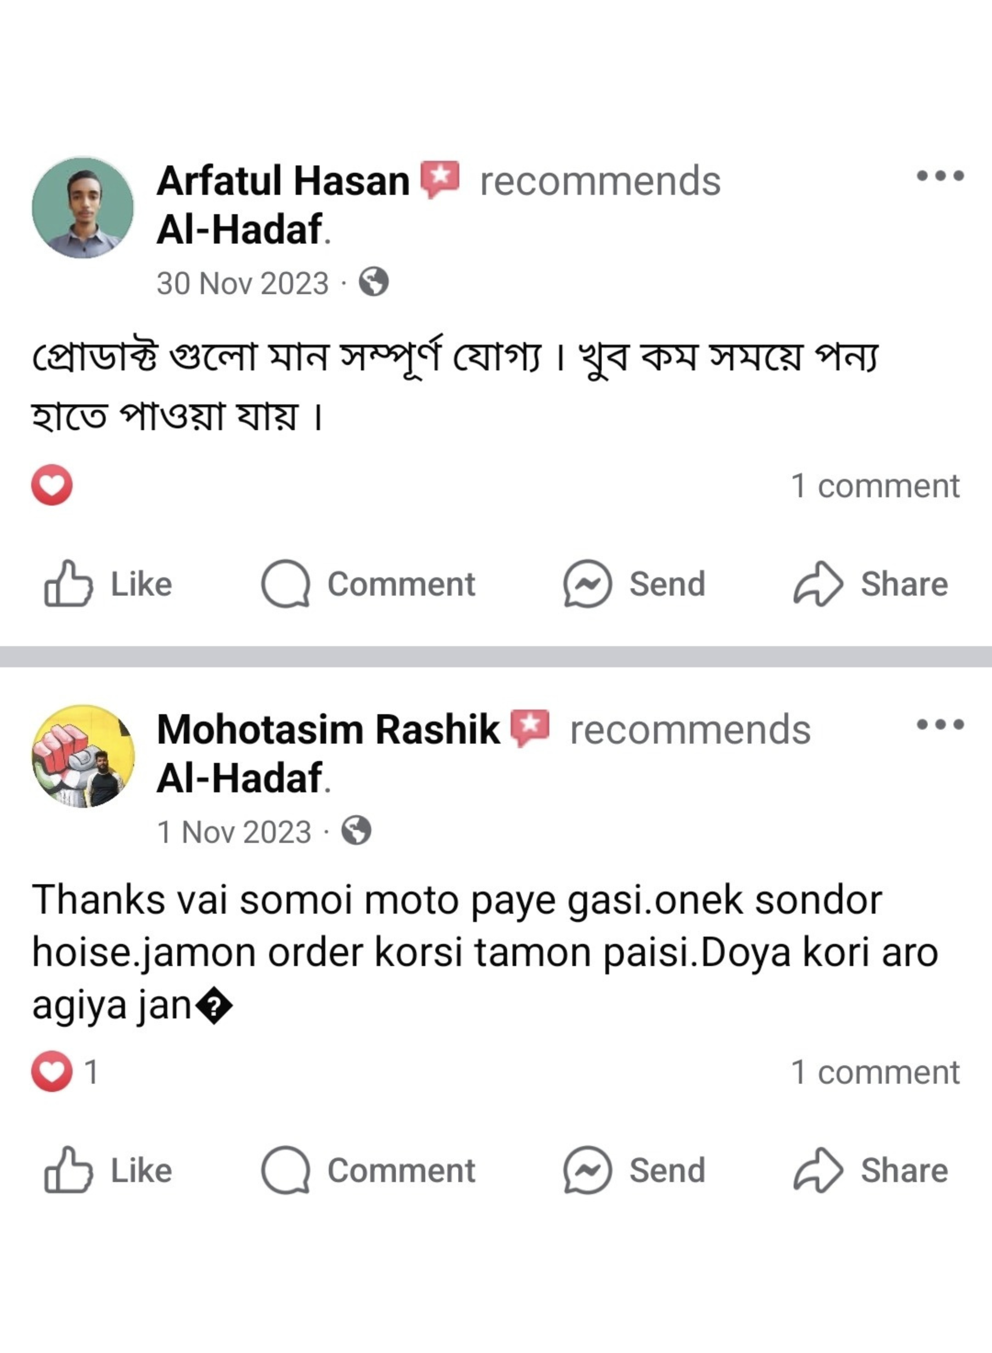View Mohotasim Rashik's profile picture

(x=83, y=756)
